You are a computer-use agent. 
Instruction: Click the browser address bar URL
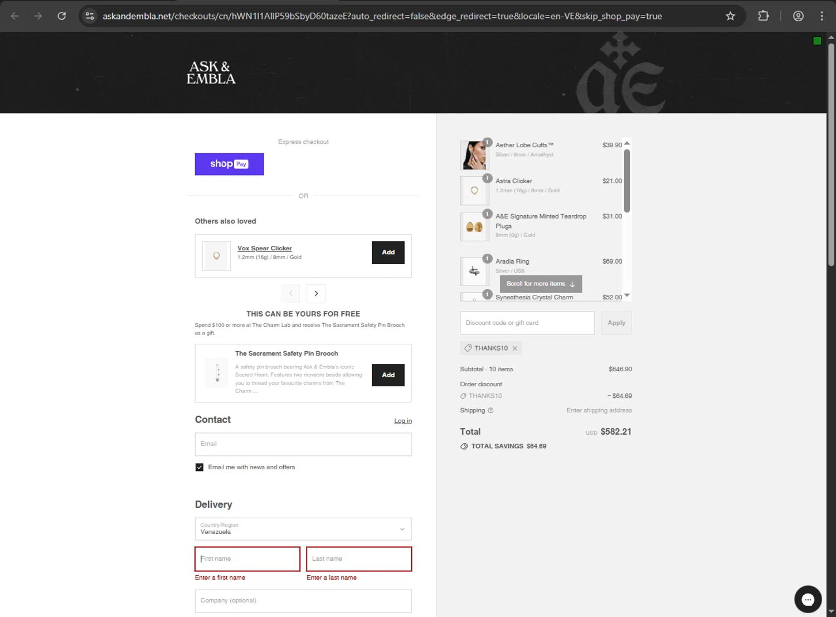coord(382,16)
